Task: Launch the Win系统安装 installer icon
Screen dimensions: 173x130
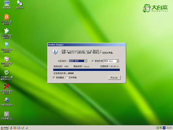Action: coord(6,45)
